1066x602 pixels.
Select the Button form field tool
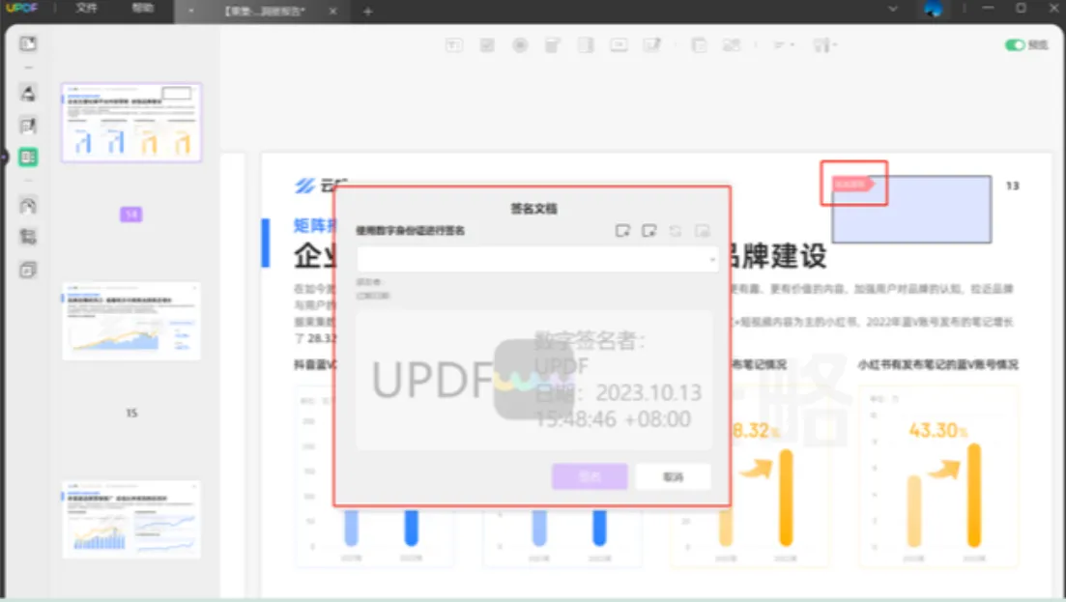point(619,45)
